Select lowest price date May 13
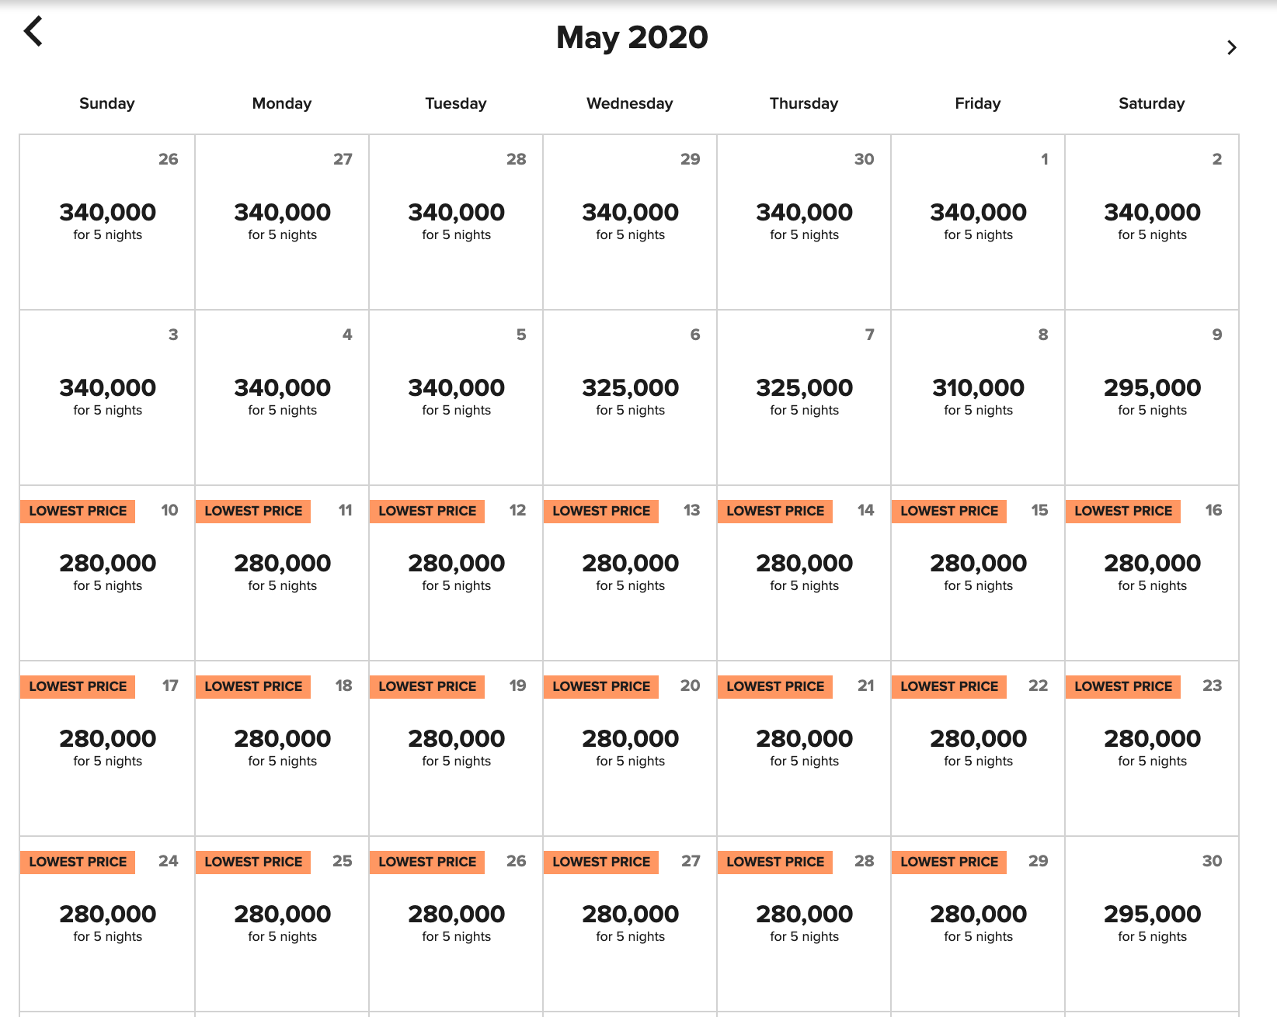This screenshot has height=1017, width=1277. pyautogui.click(x=630, y=572)
